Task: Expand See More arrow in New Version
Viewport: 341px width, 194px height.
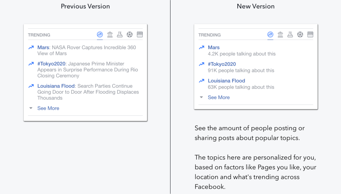Action: (201, 97)
